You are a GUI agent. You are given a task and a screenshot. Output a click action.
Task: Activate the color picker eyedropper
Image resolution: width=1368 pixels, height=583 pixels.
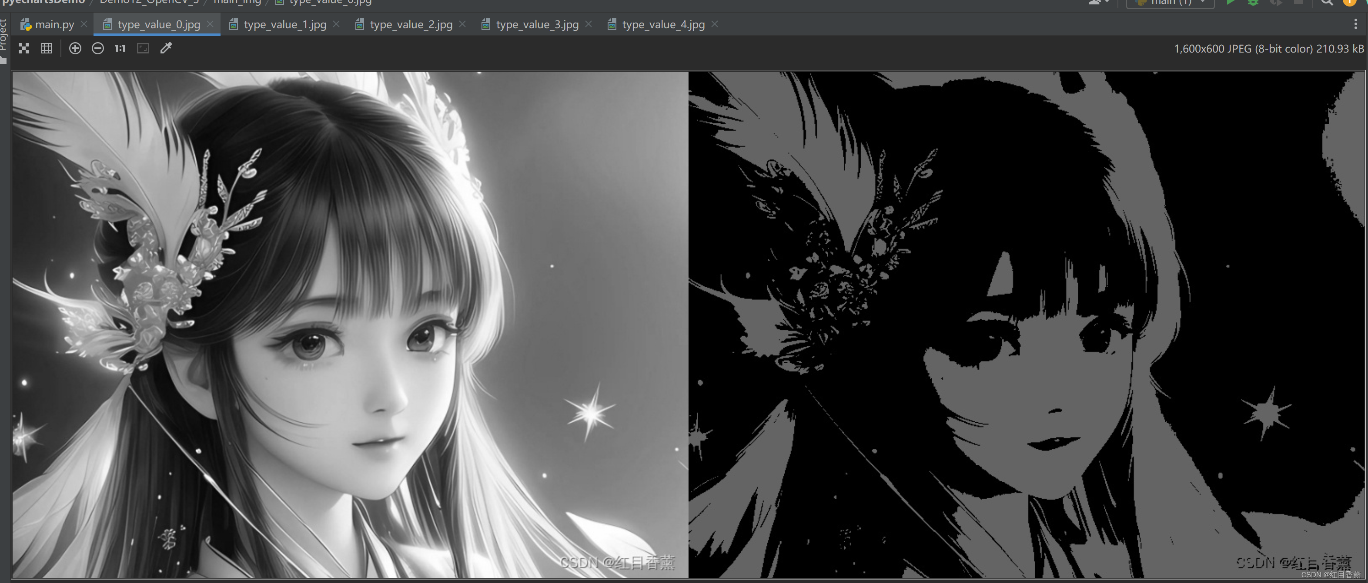point(166,48)
